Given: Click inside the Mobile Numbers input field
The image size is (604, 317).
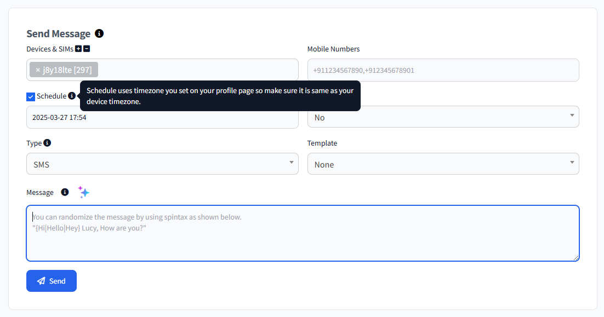Looking at the screenshot, I should pos(443,70).
